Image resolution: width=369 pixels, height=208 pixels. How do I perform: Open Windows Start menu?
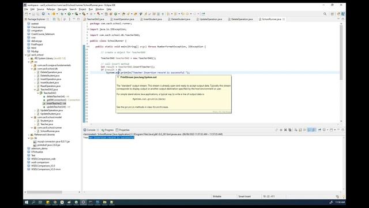pyautogui.click(x=27, y=202)
